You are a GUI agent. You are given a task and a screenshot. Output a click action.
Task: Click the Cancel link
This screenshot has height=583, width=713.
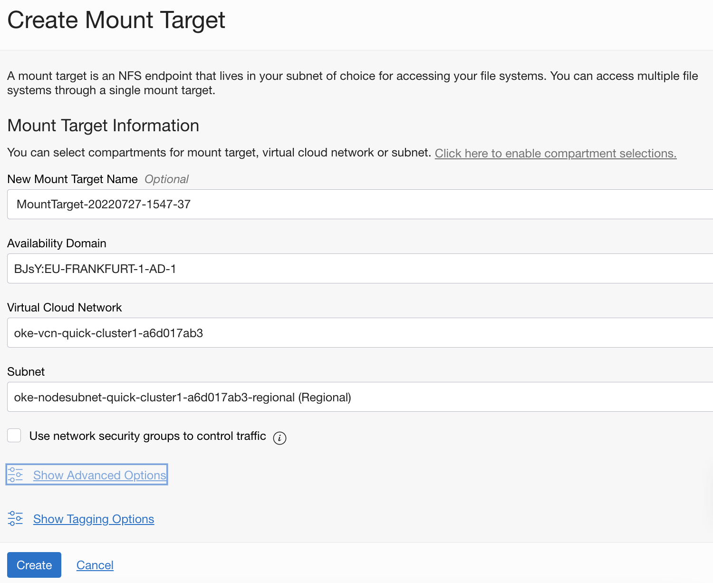point(95,565)
